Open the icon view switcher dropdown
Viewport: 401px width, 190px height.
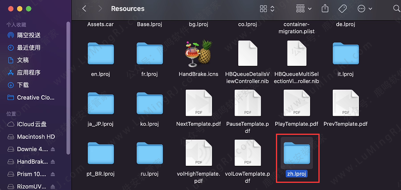(267, 8)
